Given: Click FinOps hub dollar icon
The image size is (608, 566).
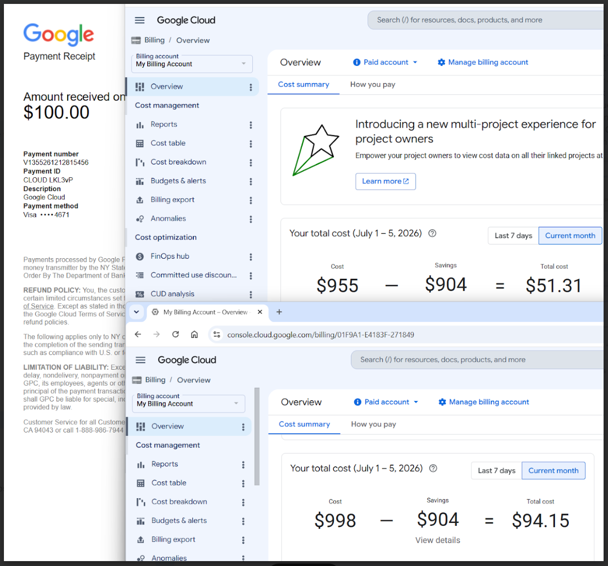Looking at the screenshot, I should [140, 256].
